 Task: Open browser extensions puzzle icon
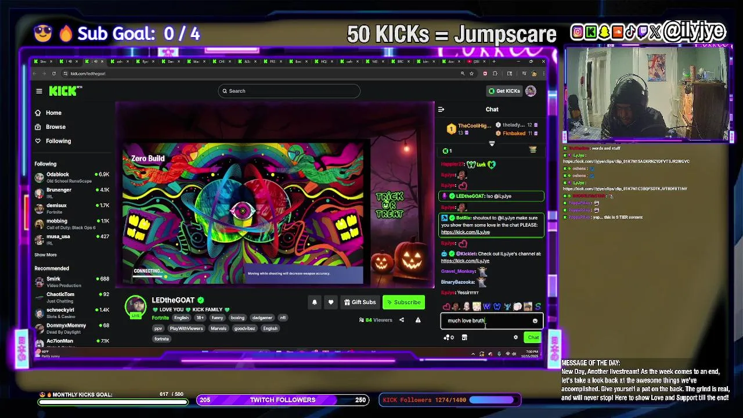495,73
